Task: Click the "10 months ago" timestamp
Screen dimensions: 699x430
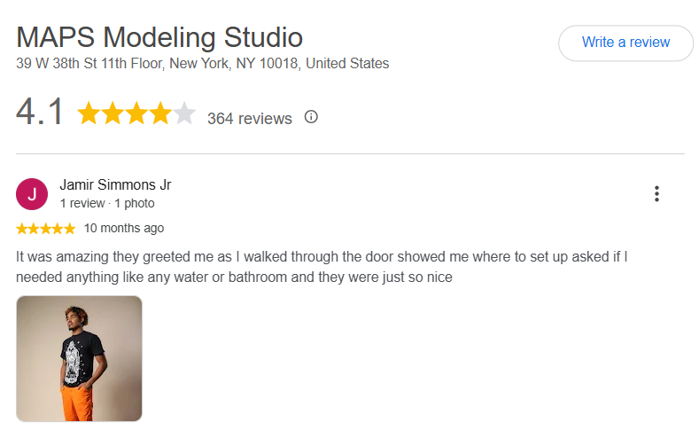Action: click(x=124, y=229)
